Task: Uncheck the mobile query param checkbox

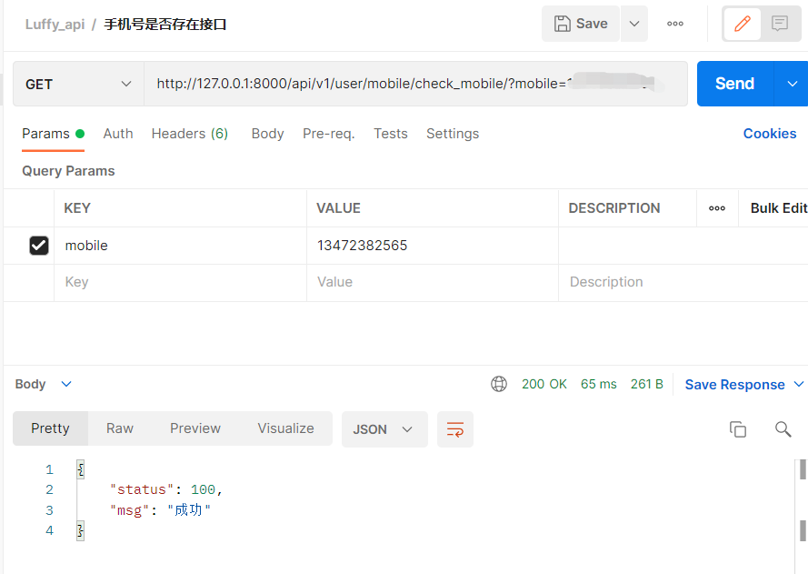Action: click(x=39, y=246)
